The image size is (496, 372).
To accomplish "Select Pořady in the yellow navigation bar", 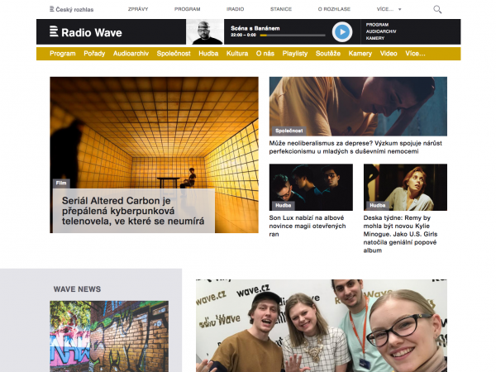I will coord(94,54).
